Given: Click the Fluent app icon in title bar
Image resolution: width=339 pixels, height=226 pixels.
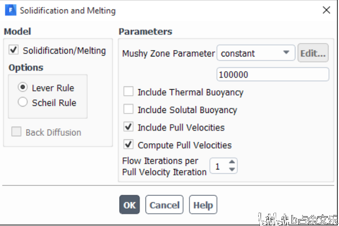Looking at the screenshot, I should (10, 10).
